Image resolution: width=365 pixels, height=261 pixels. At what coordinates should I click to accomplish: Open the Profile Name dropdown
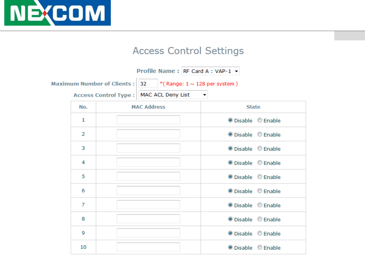(210, 71)
